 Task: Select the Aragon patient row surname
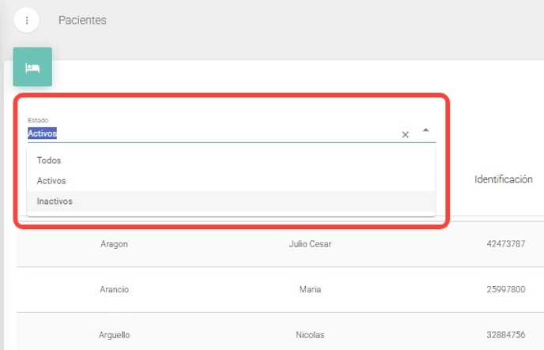click(x=114, y=244)
